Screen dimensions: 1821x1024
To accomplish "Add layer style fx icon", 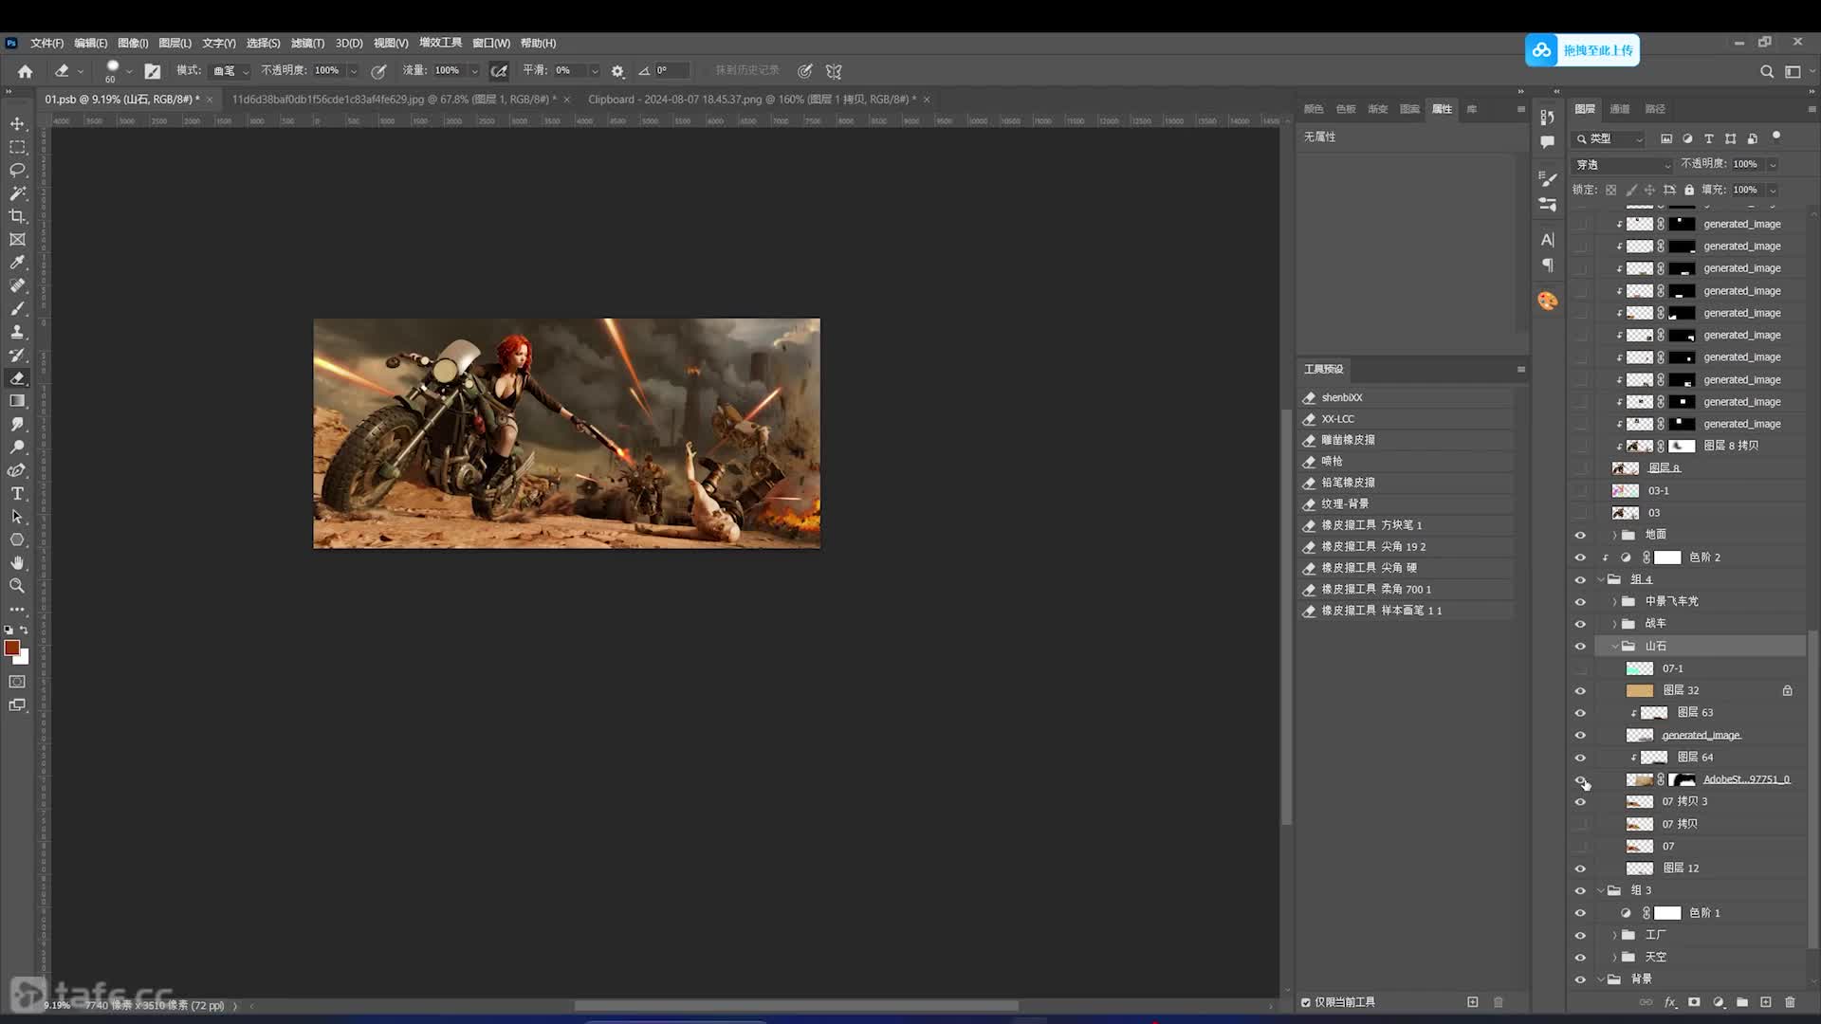I will pyautogui.click(x=1670, y=1002).
